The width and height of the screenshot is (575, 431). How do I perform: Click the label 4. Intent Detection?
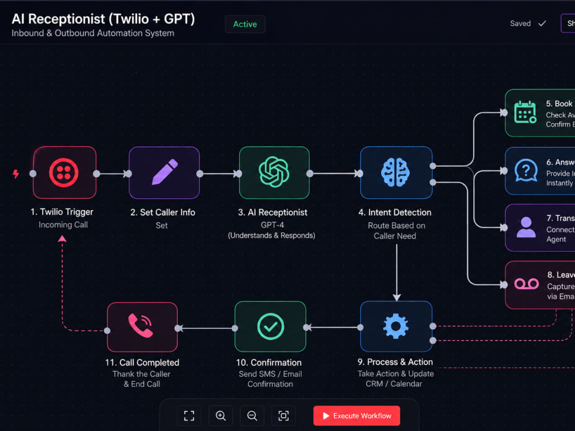point(394,212)
